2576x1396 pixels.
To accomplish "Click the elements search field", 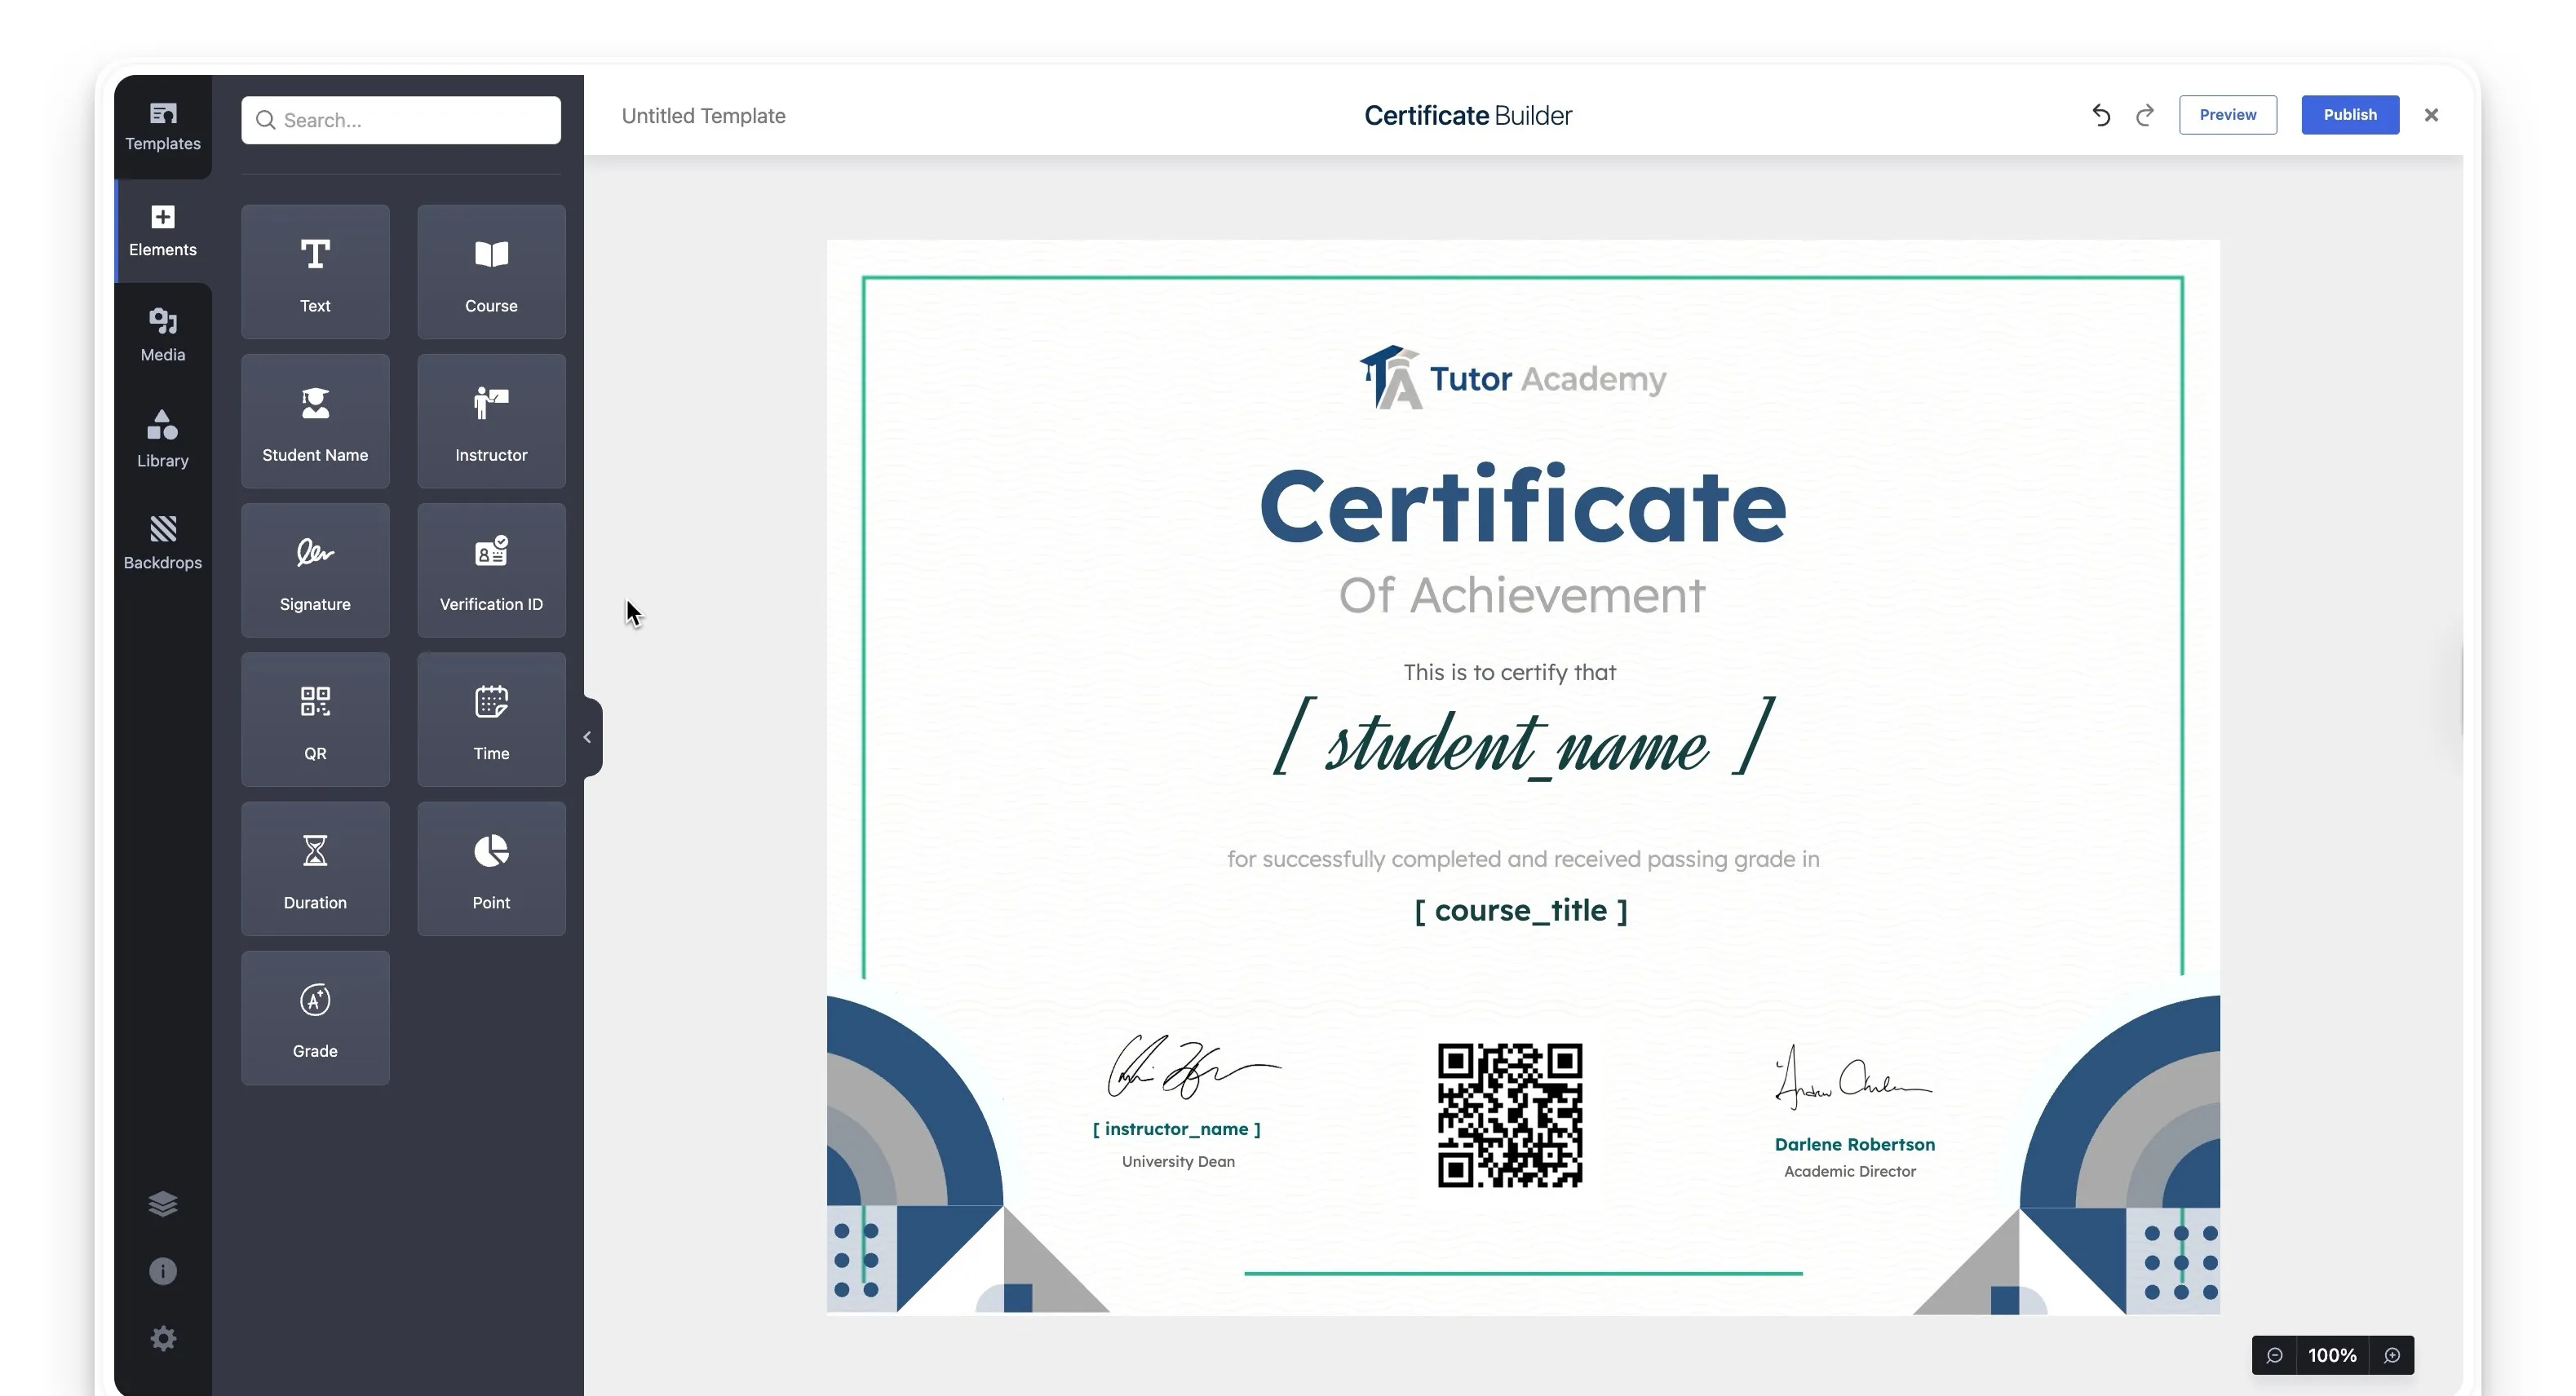I will [401, 120].
